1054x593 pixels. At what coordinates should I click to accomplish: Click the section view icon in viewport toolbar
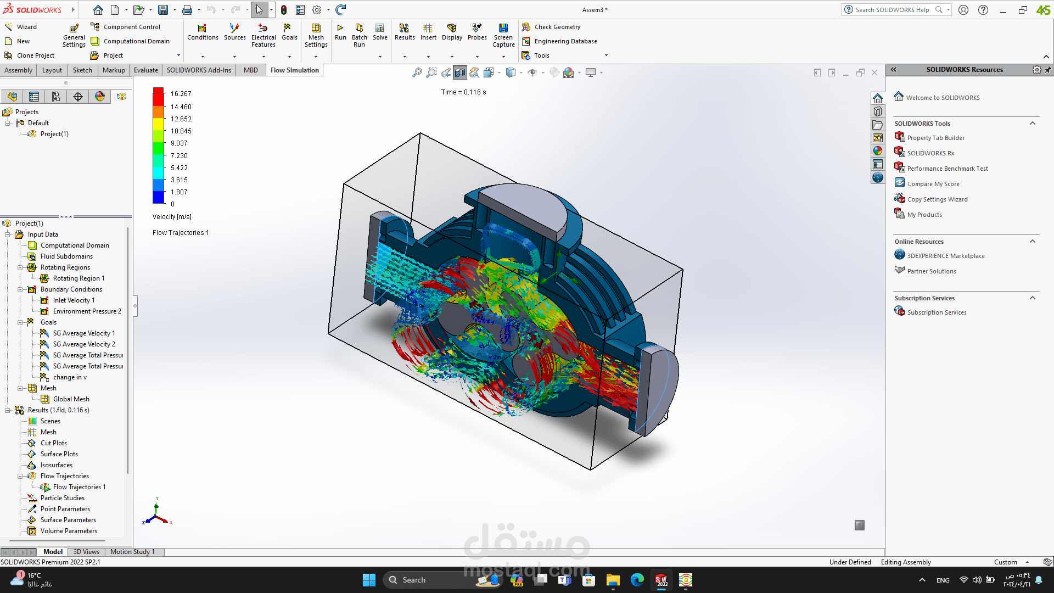point(460,72)
